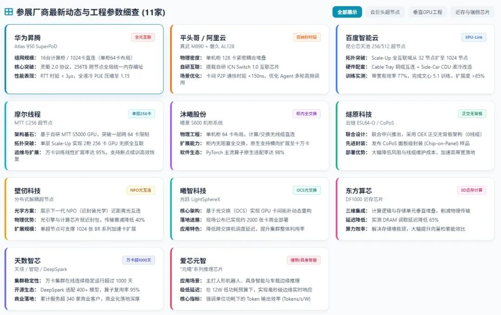
Task: Click the 单层256卡 tag on 摩尔线程 card
Action: (x=141, y=113)
